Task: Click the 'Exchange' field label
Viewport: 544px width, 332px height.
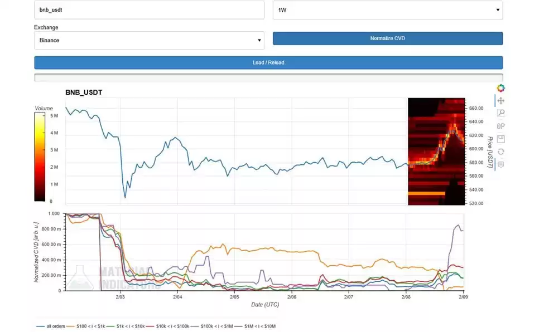Action: 46,27
